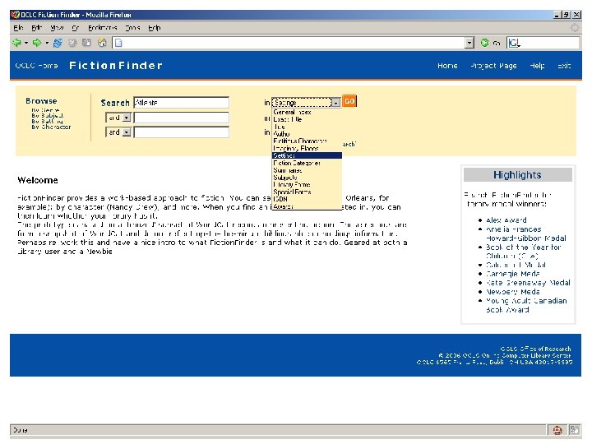Viewport: 592px width, 444px height.
Task: Click the greyed-out Stop icon in toolbar
Action: (72, 43)
